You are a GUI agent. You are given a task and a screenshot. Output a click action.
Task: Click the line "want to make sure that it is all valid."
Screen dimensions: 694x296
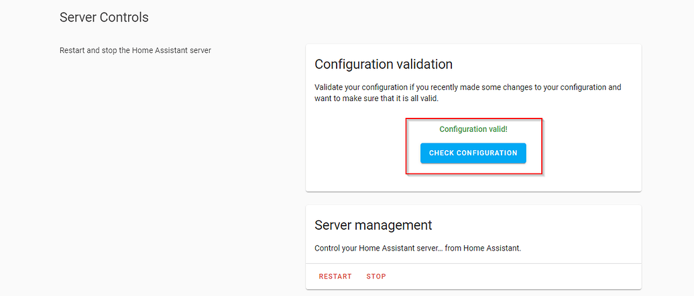click(376, 99)
